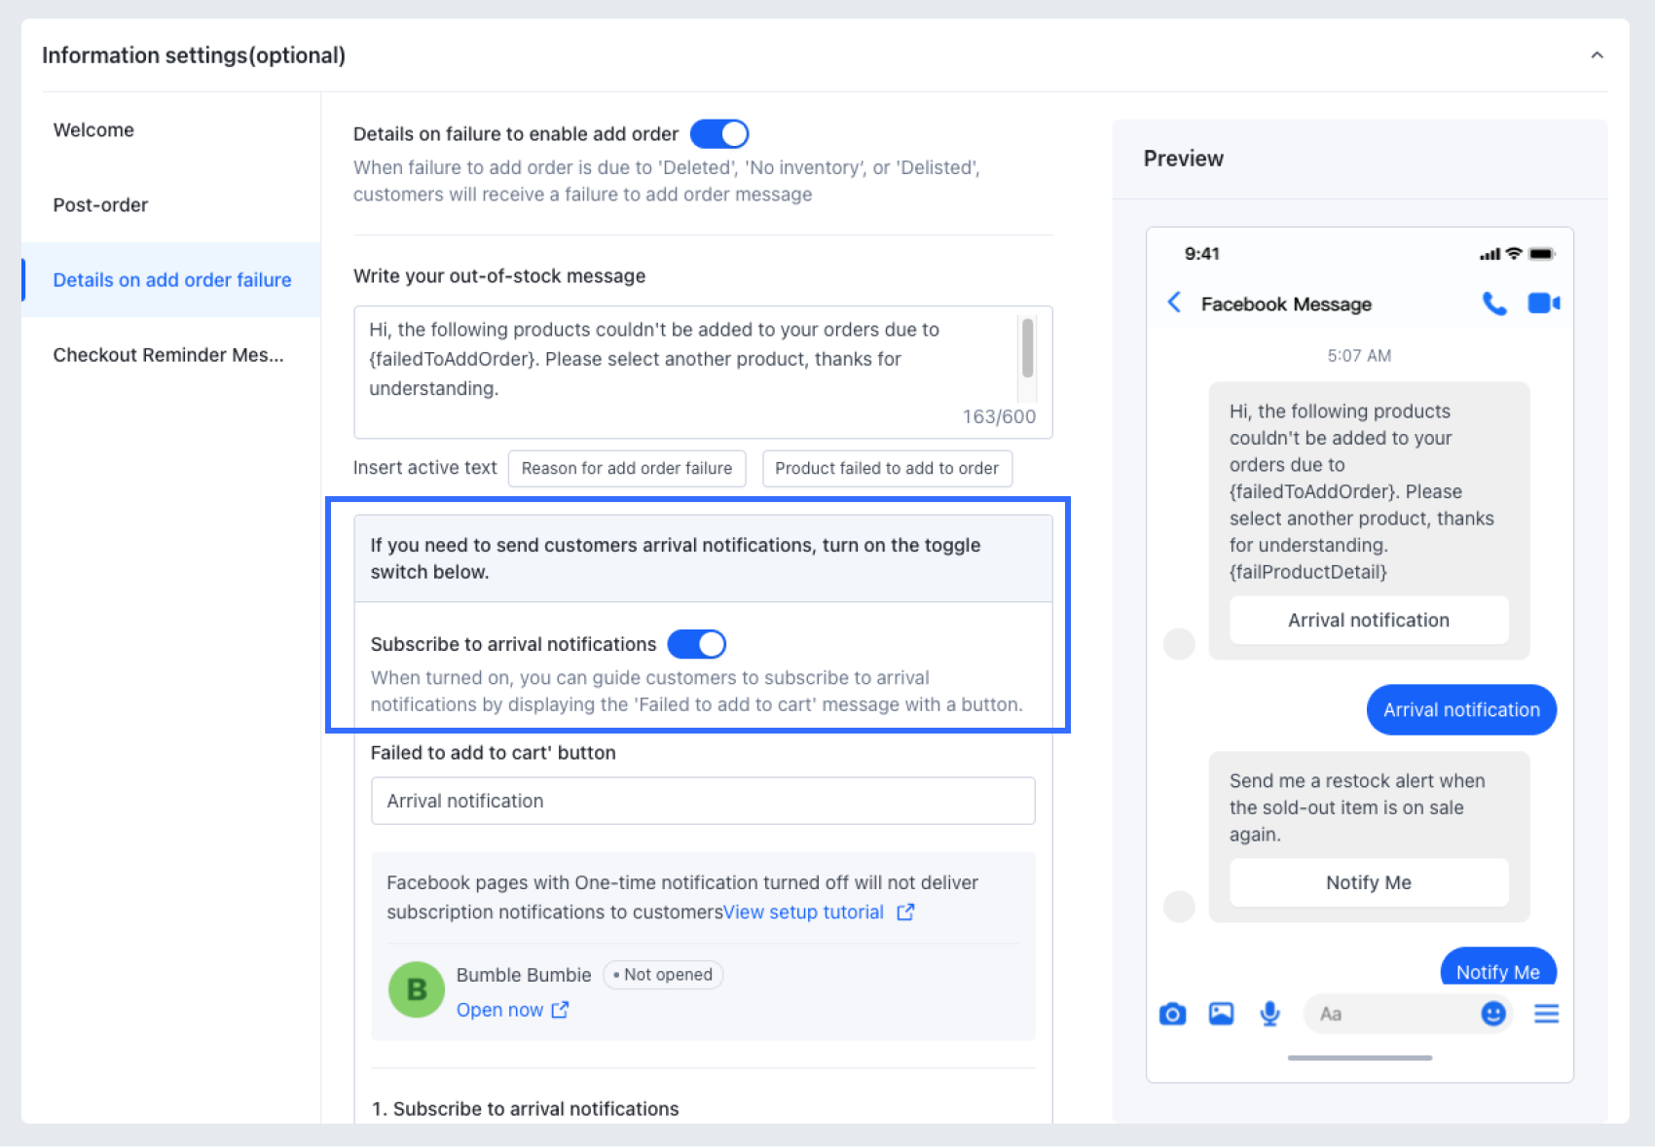The image size is (1655, 1147).
Task: Click the external link icon beside setup tutorial
Action: 905,913
